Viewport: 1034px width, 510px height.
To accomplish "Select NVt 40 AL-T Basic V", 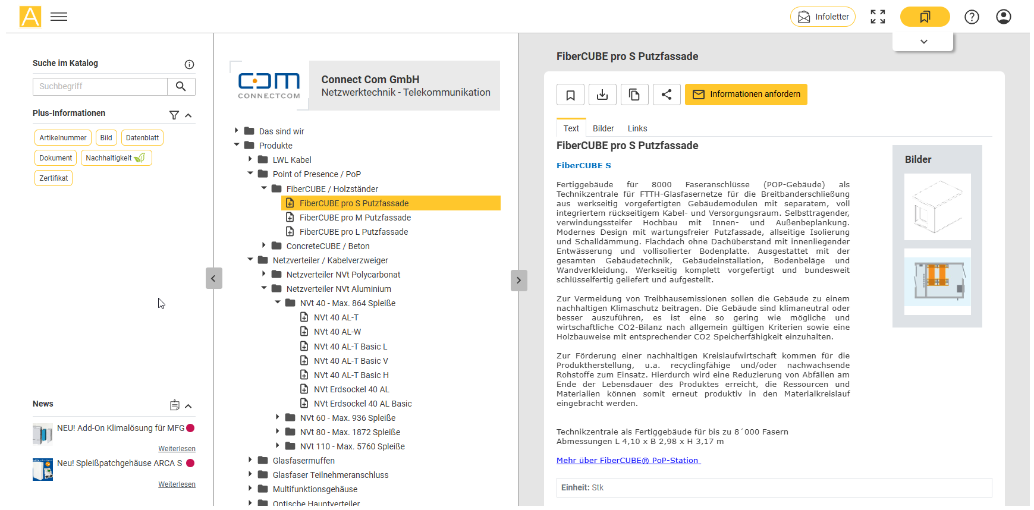I will point(351,361).
